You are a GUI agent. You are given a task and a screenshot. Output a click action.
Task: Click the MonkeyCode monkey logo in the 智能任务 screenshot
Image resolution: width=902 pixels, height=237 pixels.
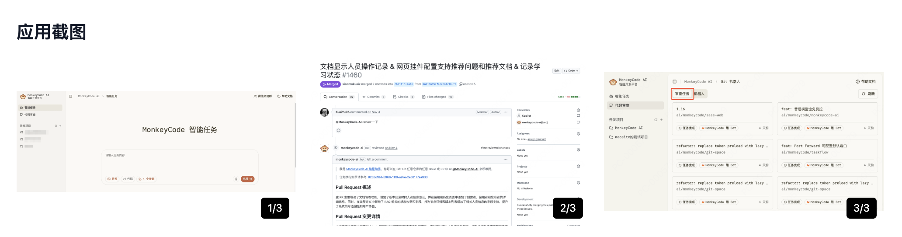point(23,96)
